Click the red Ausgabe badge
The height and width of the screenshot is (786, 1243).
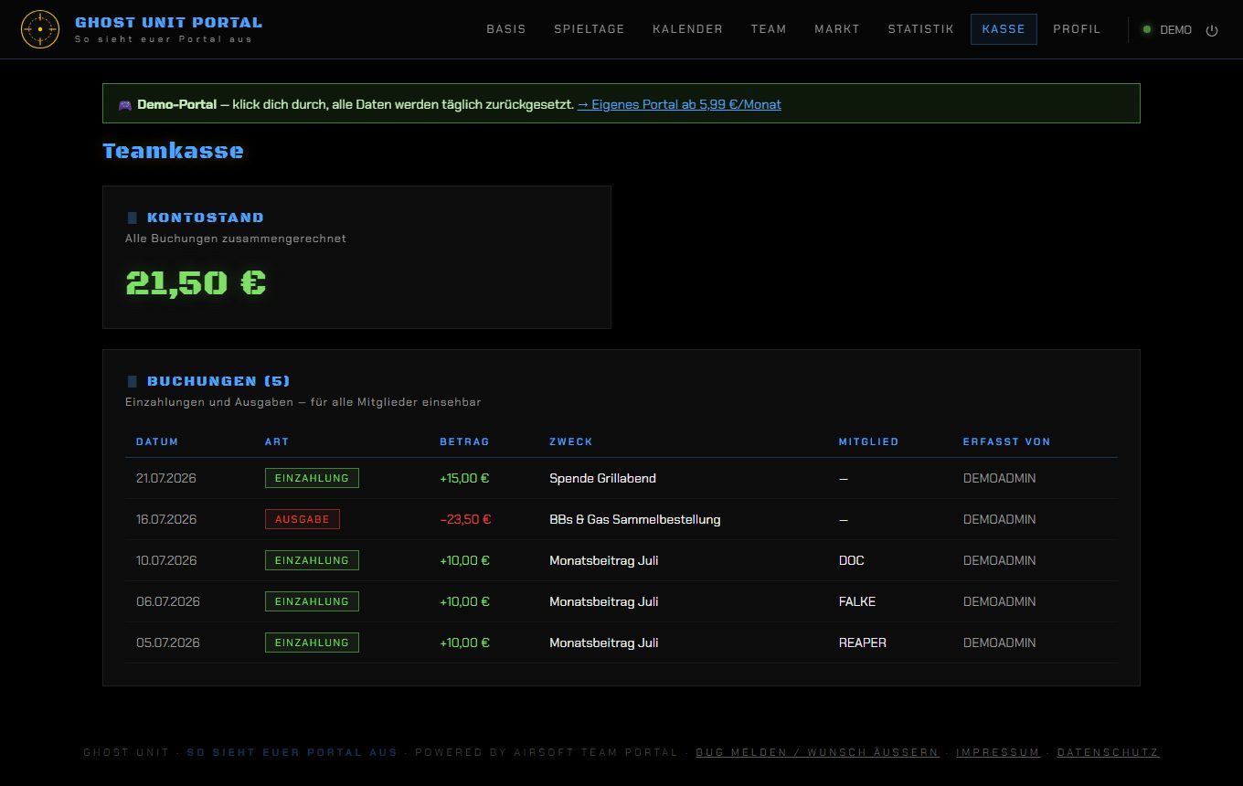pos(303,519)
